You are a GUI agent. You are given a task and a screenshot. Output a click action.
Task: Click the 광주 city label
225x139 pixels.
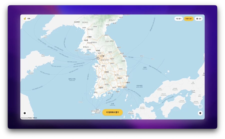tap(101, 88)
